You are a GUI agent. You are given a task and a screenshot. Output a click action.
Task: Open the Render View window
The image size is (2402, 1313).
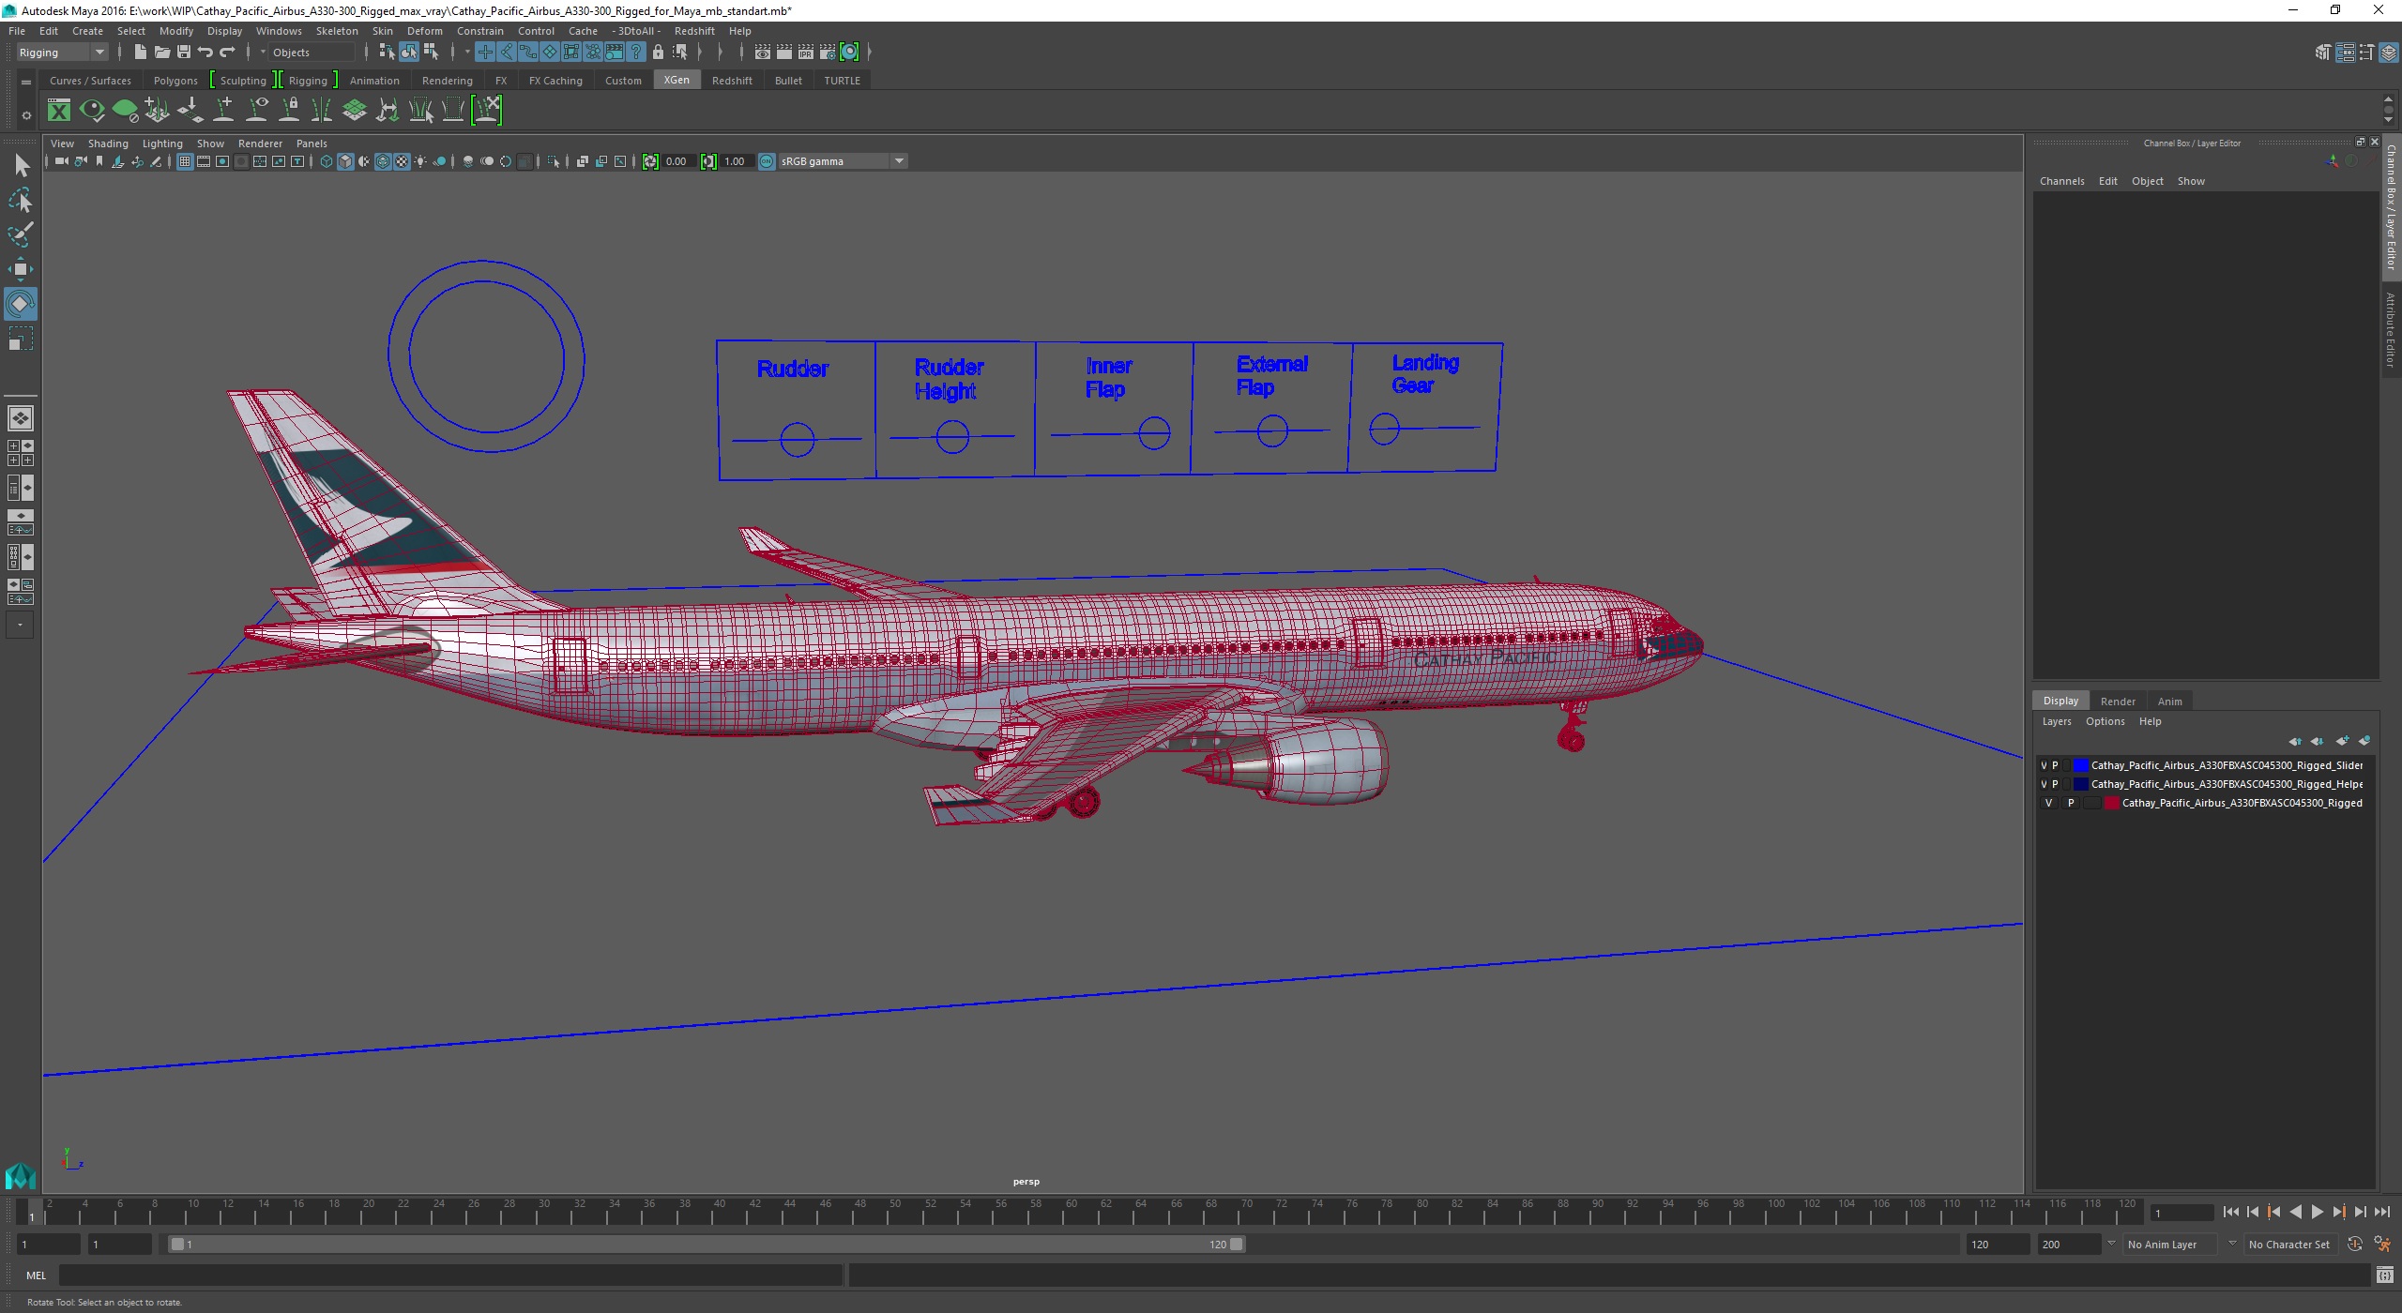click(762, 53)
